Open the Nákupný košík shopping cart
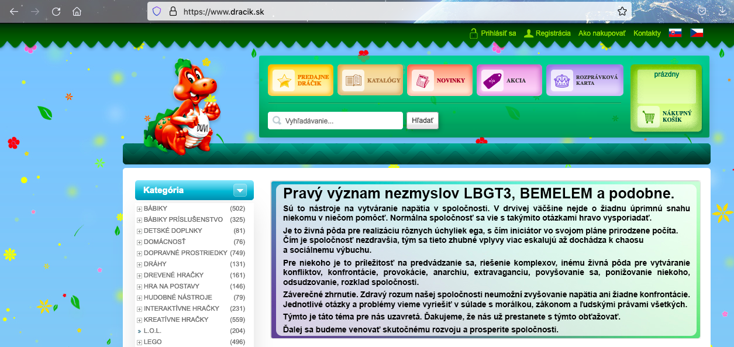Viewport: 734px width, 347px height. pos(666,116)
